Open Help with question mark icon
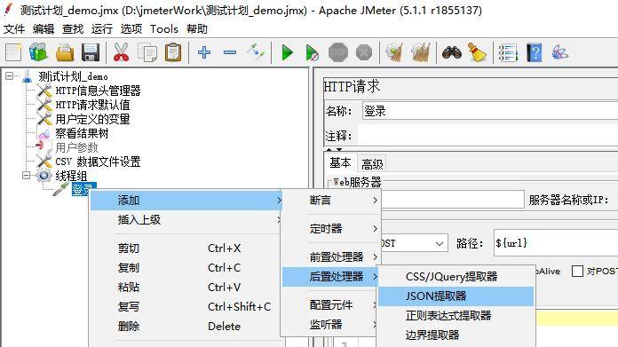The width and height of the screenshot is (618, 347). [534, 52]
